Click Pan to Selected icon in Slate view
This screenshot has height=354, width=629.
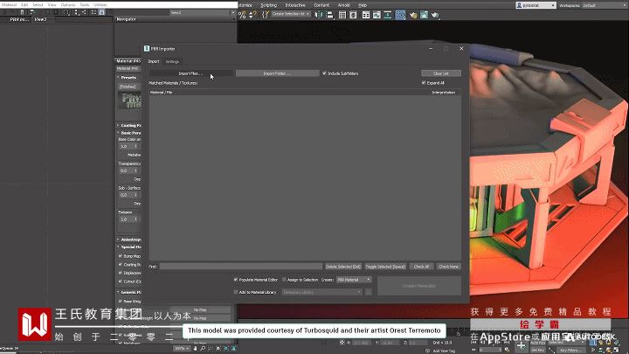tap(233, 349)
